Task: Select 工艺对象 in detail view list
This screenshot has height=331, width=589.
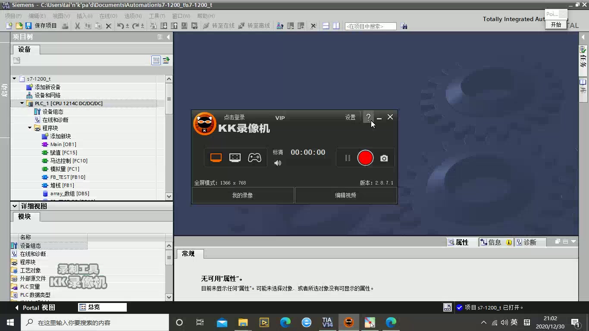Action: tap(26, 270)
